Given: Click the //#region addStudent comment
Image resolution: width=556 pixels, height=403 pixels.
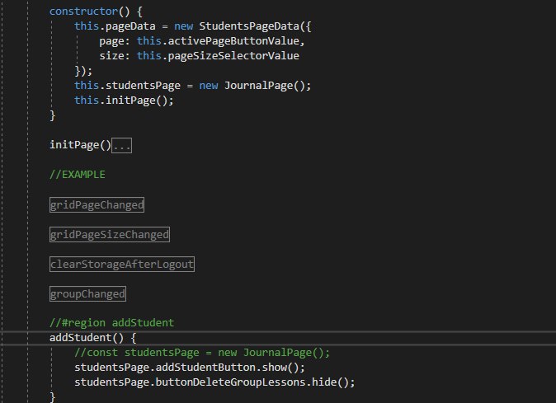Looking at the screenshot, I should [x=111, y=323].
